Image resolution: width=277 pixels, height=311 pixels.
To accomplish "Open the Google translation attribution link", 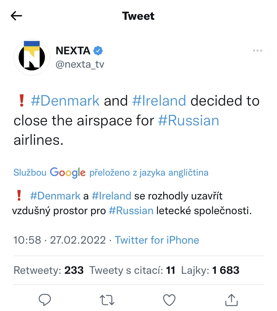I will pos(111,173).
